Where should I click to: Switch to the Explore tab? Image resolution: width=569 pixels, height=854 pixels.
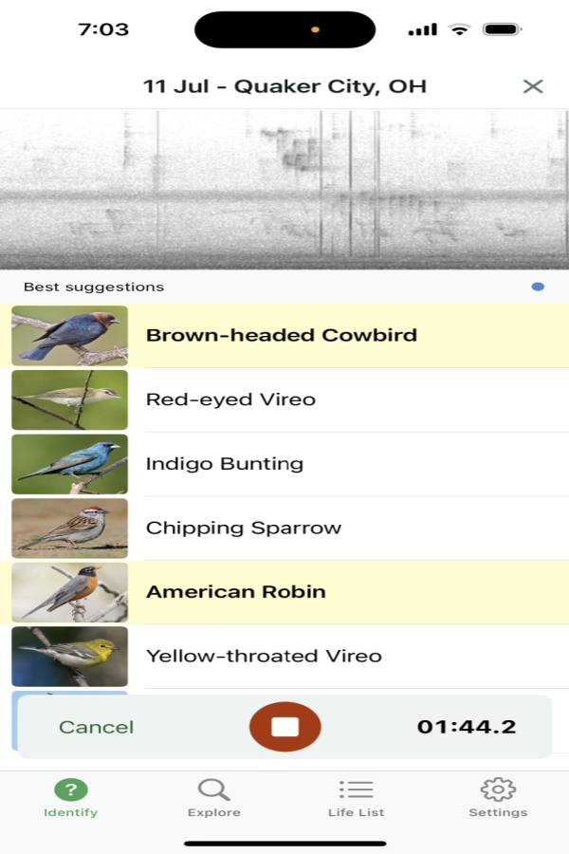click(x=213, y=797)
